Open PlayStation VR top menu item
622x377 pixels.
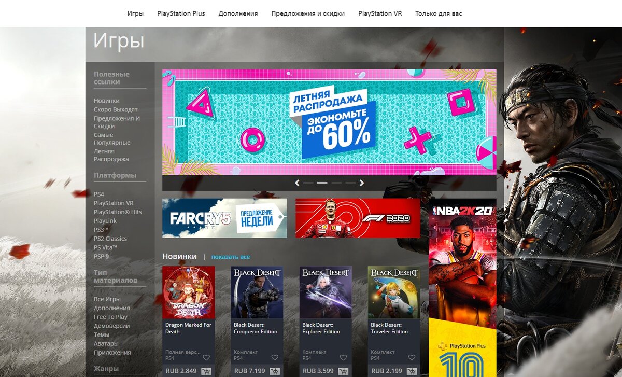(x=380, y=13)
